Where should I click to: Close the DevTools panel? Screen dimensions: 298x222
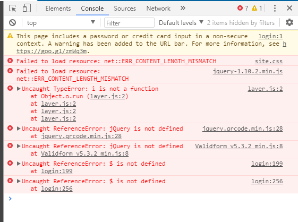coord(290,8)
